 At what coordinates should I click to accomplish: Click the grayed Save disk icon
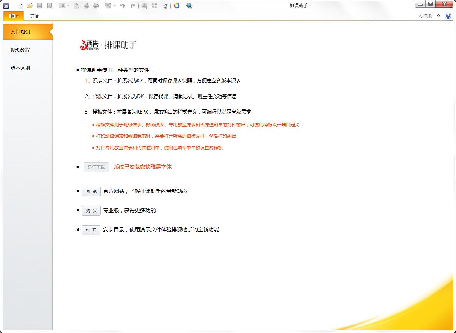click(x=40, y=6)
